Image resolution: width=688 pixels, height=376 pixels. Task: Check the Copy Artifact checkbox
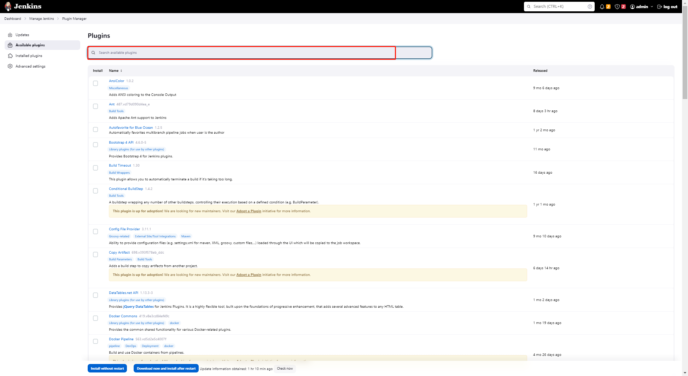click(95, 254)
